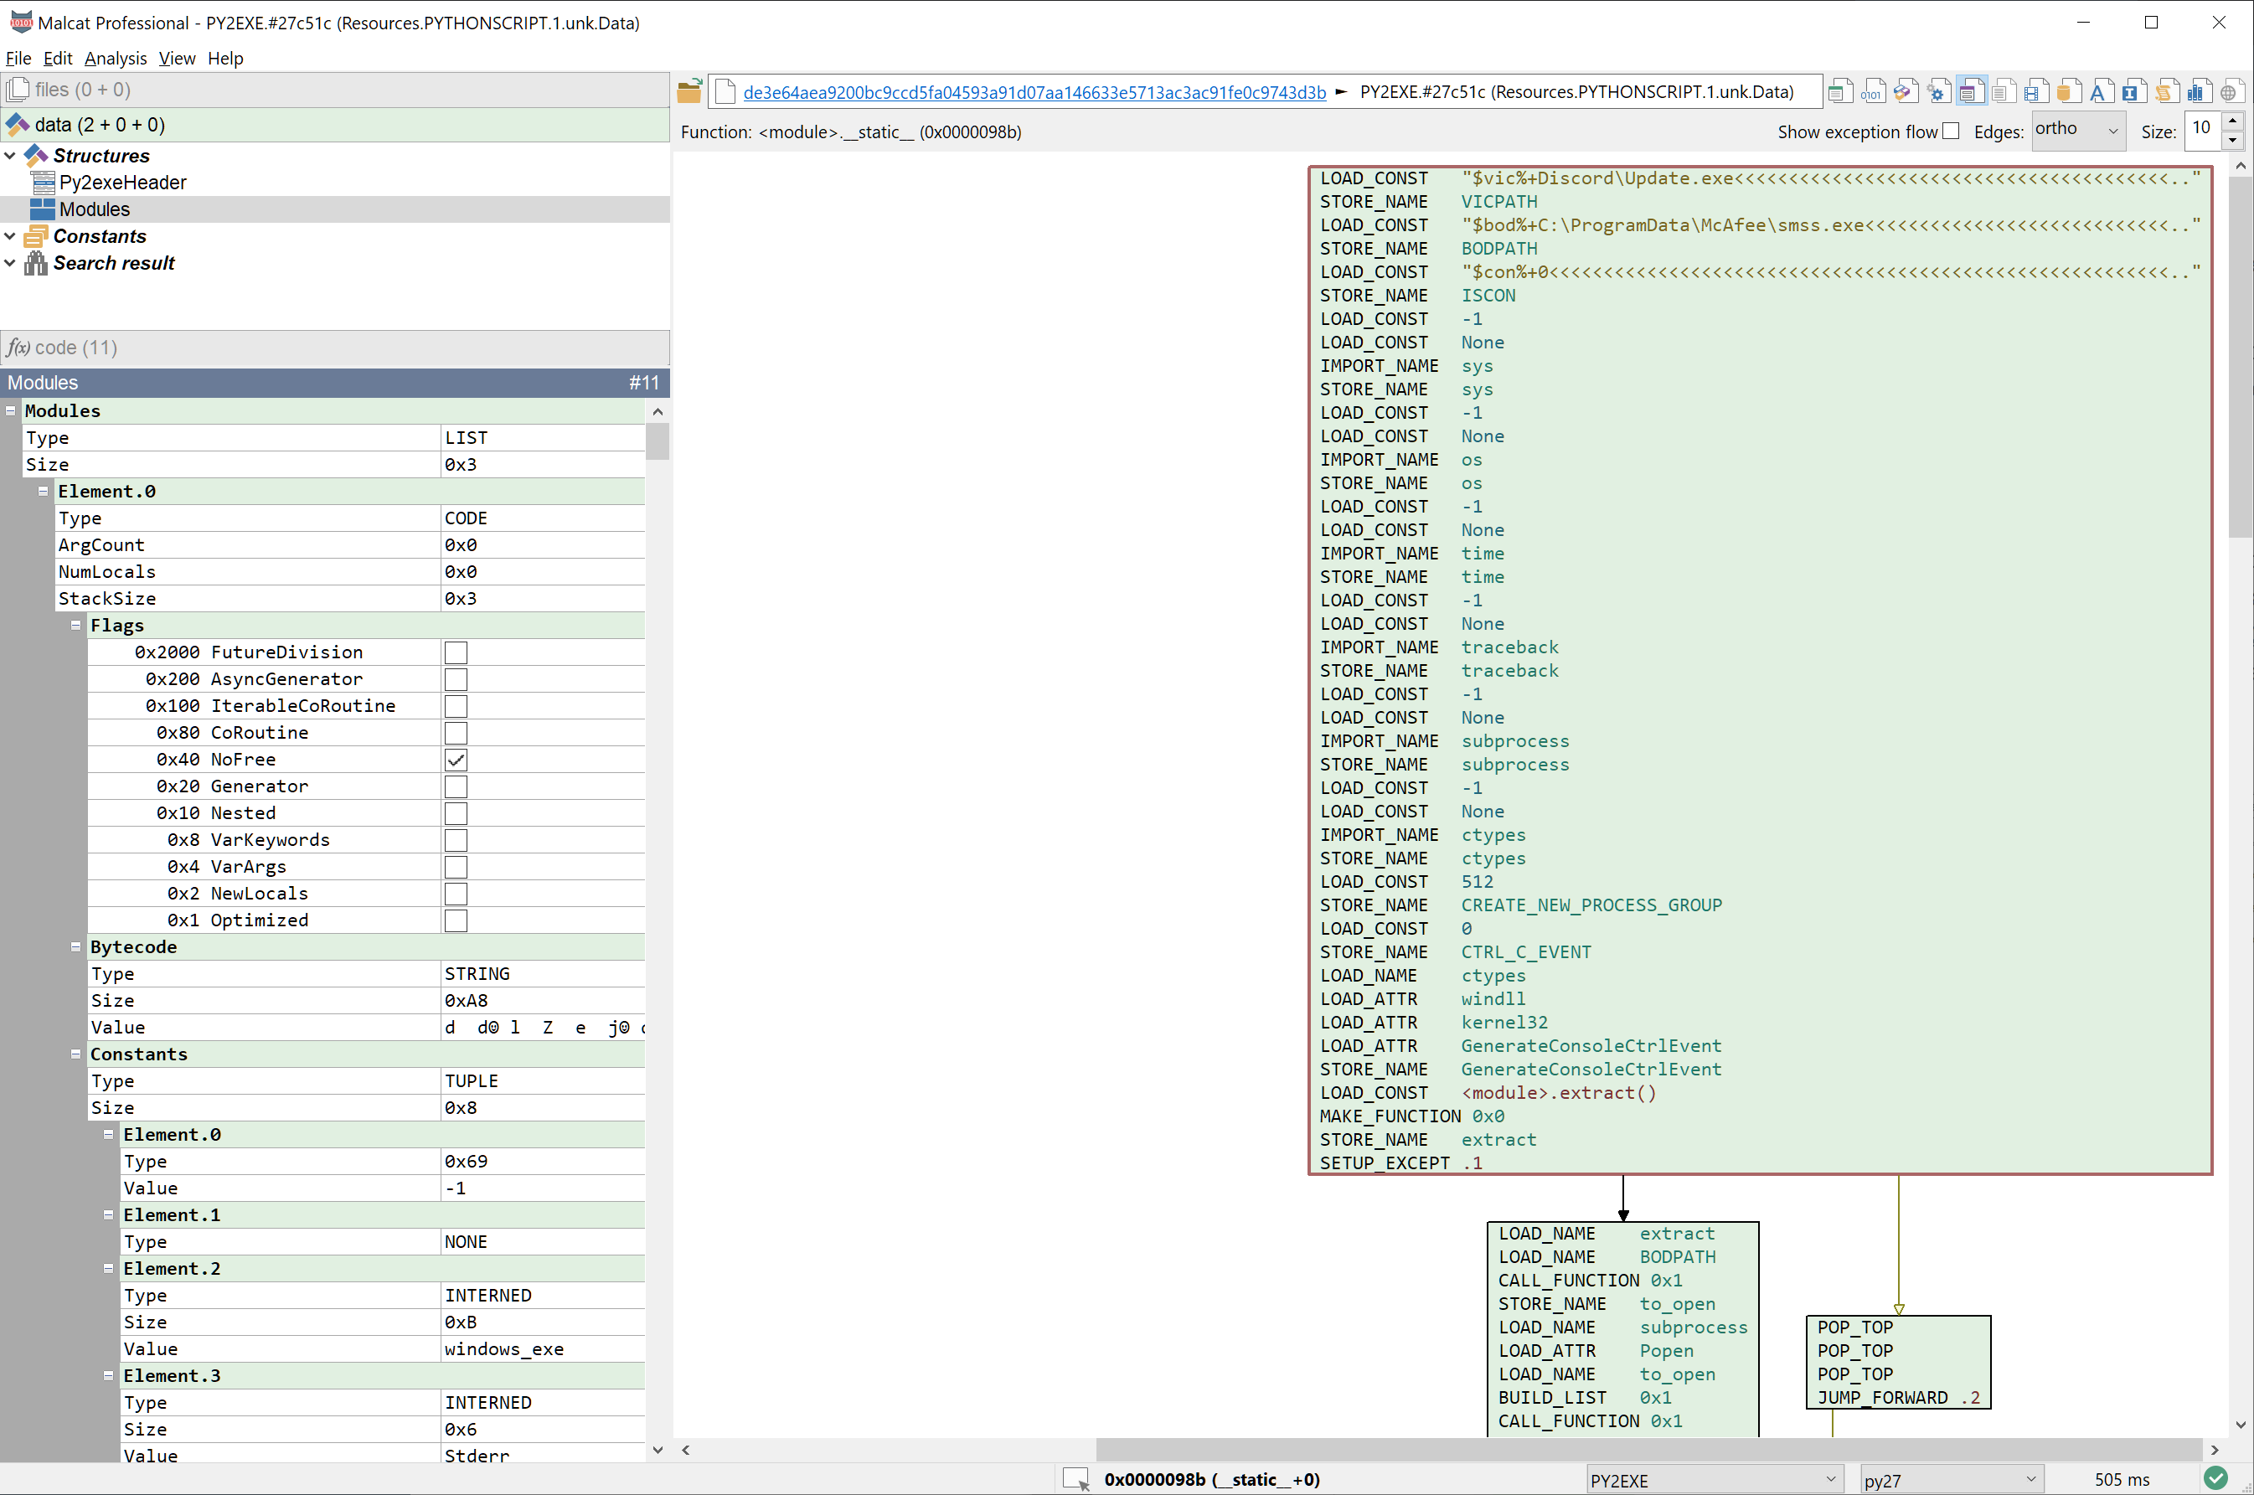Image resolution: width=2254 pixels, height=1495 pixels.
Task: Open the parent file hash link
Action: pyautogui.click(x=1034, y=91)
